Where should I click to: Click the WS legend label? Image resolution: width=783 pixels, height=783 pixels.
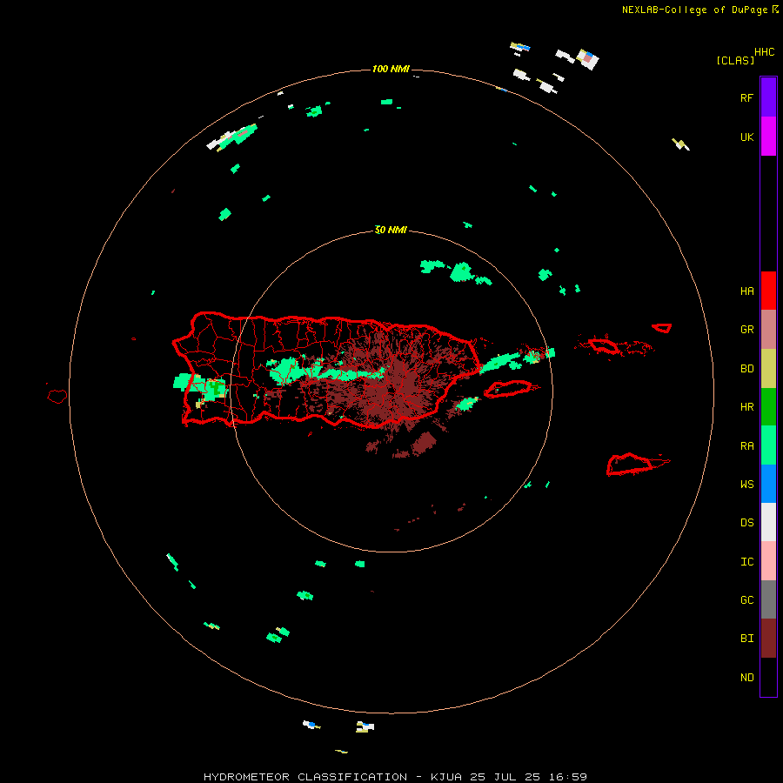(747, 485)
